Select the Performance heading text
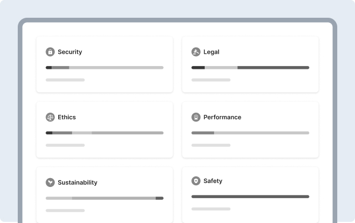Image resolution: width=355 pixels, height=223 pixels. click(x=222, y=117)
